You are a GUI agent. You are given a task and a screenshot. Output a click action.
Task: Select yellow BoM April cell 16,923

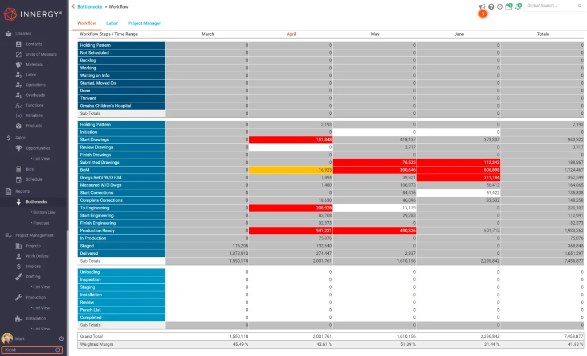pyautogui.click(x=291, y=170)
